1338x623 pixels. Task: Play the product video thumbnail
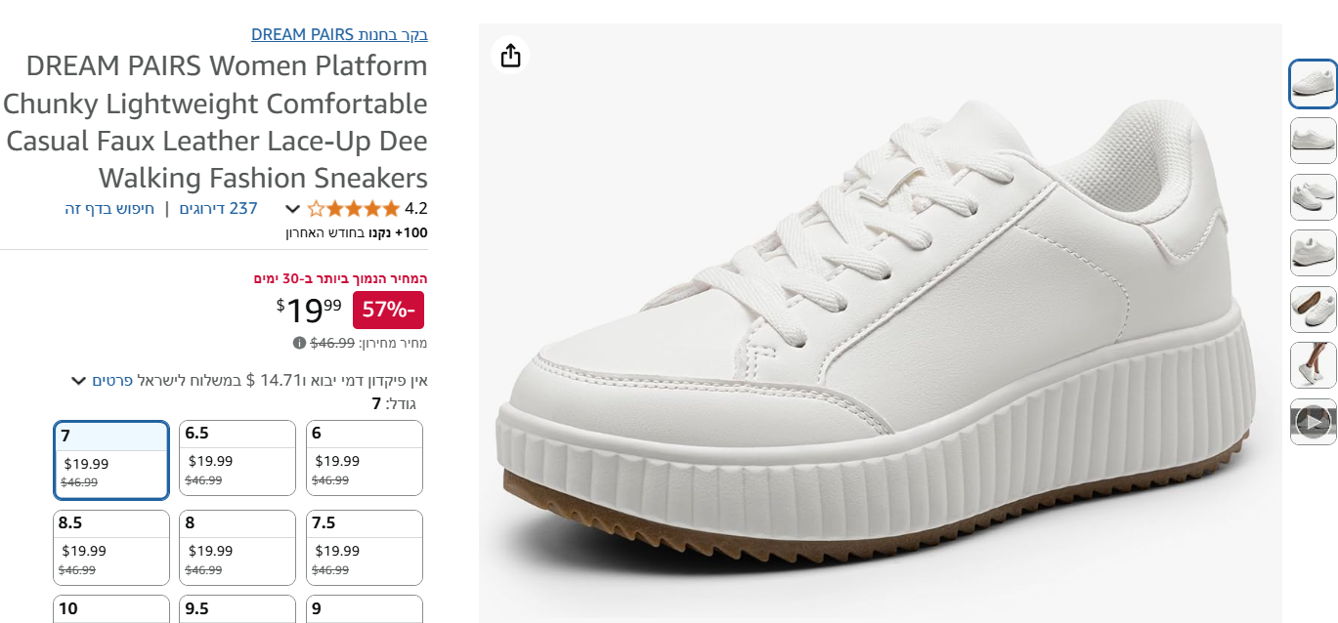[x=1313, y=422]
